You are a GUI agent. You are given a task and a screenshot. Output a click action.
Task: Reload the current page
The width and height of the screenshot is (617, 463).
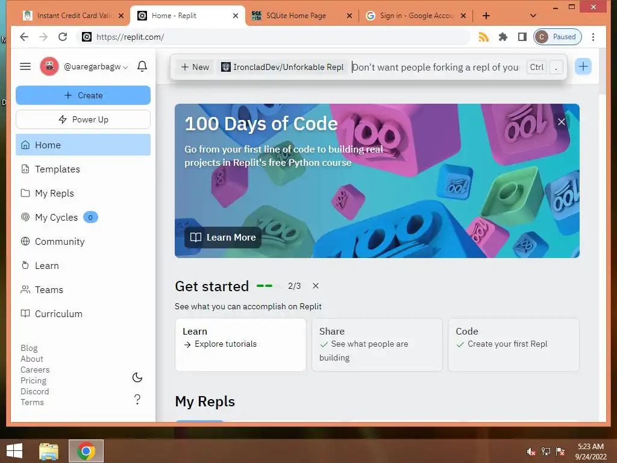[x=63, y=37]
